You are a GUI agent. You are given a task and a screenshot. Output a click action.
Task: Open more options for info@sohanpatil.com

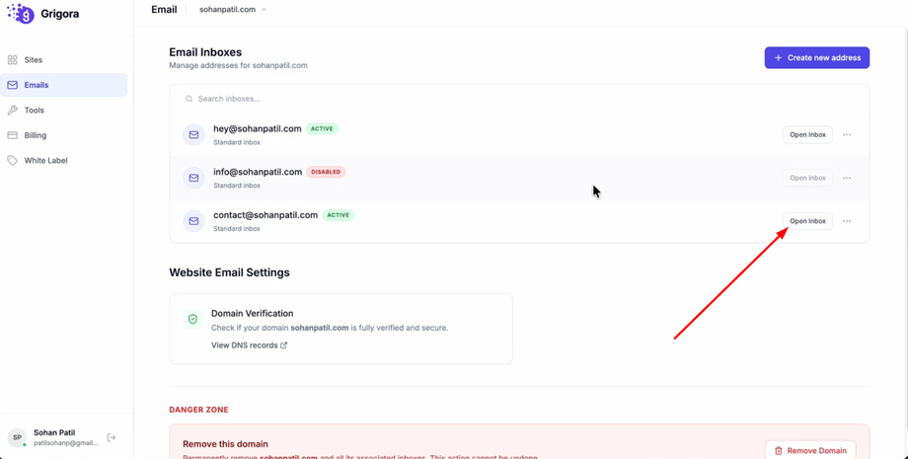847,179
